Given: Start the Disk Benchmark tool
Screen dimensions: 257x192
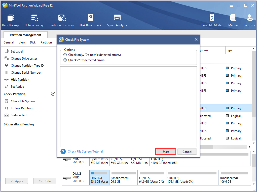Looking at the screenshot, I should [x=90, y=20].
